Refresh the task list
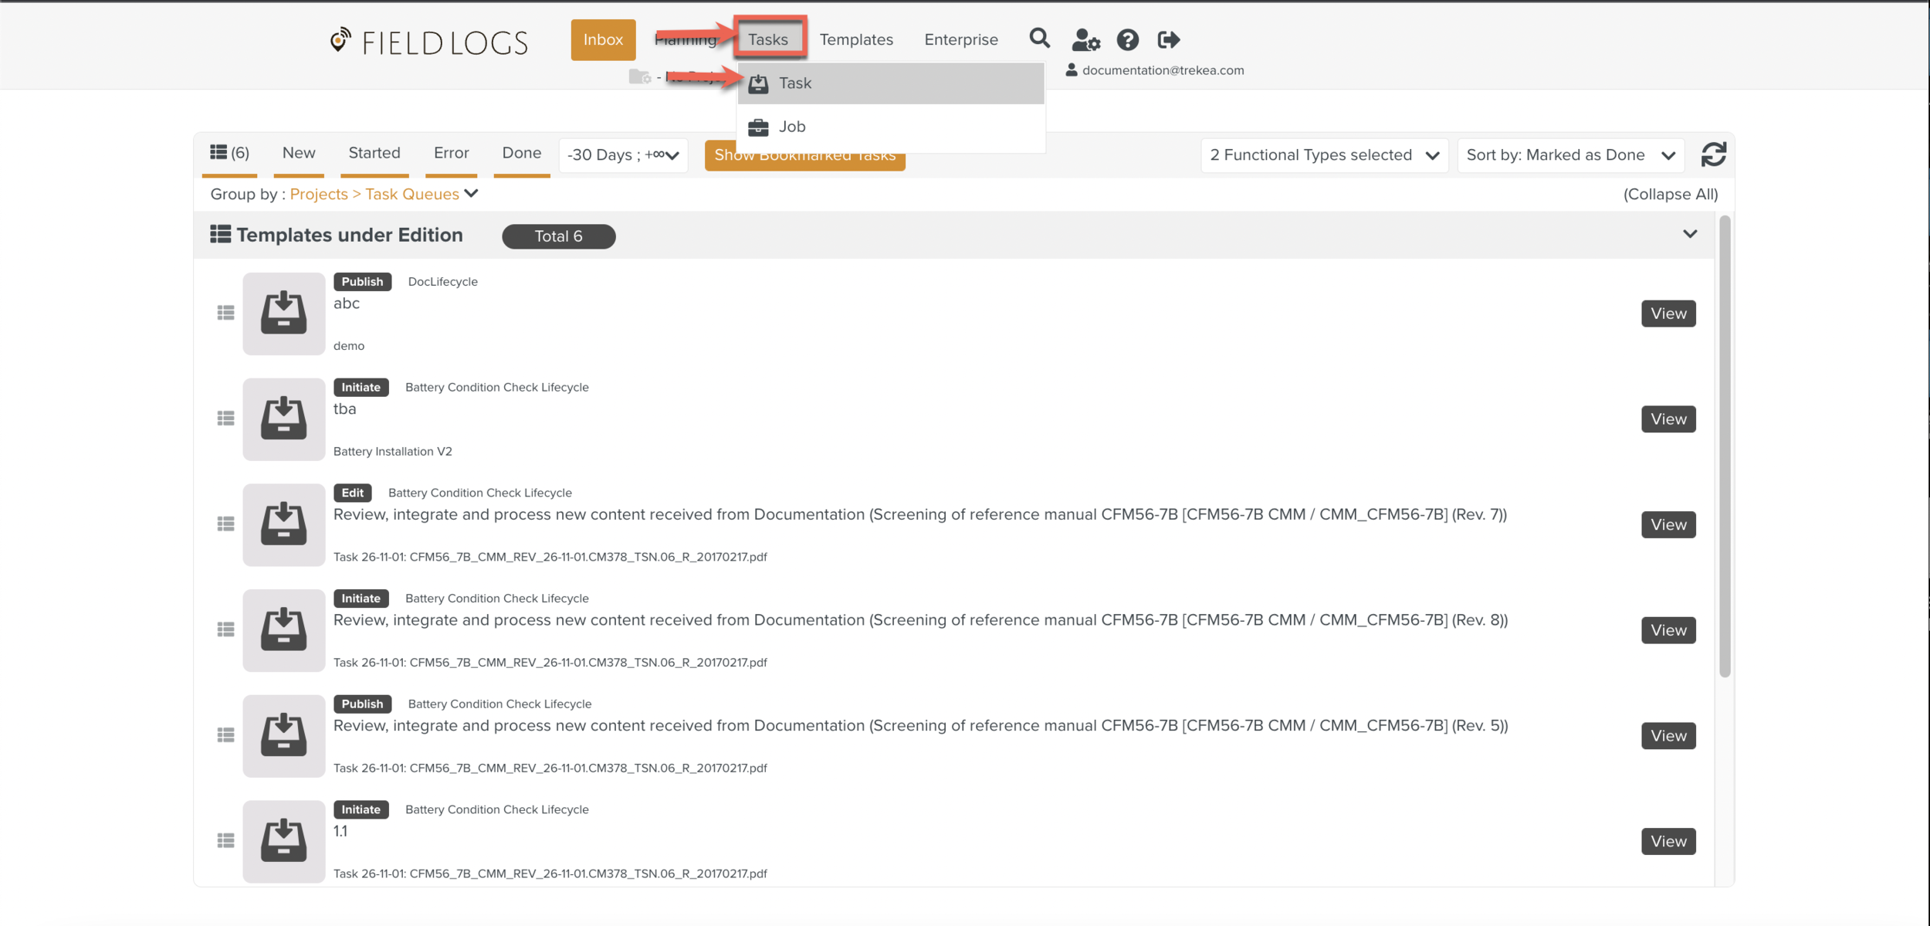1930x926 pixels. (1713, 154)
